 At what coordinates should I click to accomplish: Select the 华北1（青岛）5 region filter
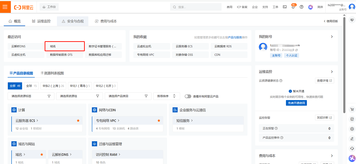coord(80,86)
